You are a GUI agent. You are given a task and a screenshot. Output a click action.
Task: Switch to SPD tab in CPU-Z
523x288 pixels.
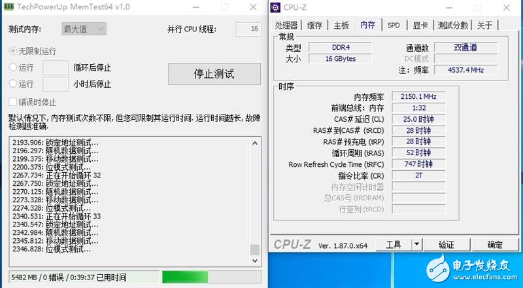click(394, 25)
